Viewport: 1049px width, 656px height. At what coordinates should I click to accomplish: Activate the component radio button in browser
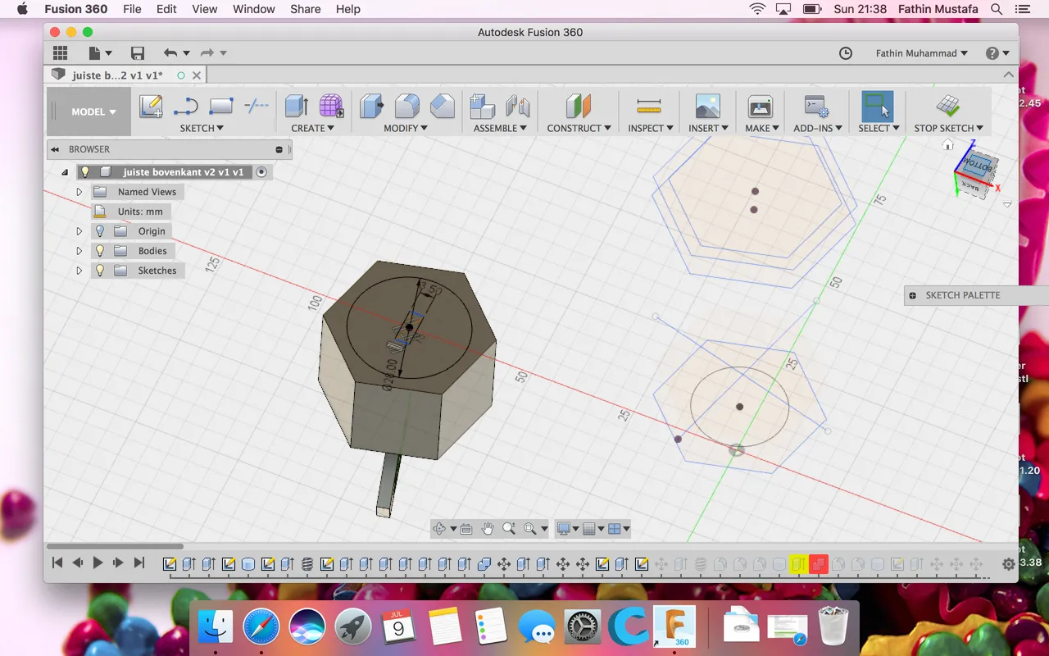tap(261, 172)
